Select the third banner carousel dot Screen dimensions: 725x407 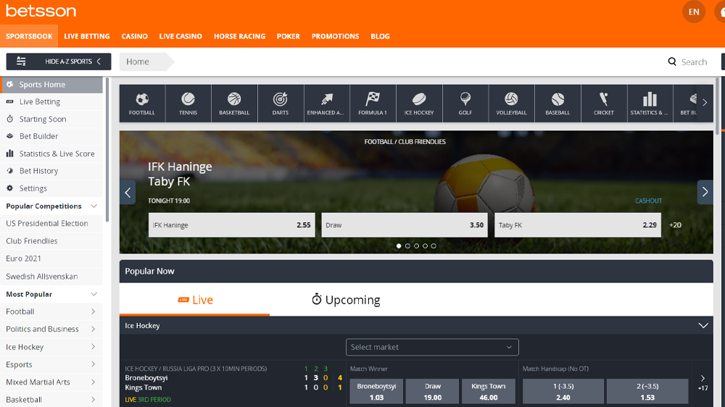tap(416, 246)
